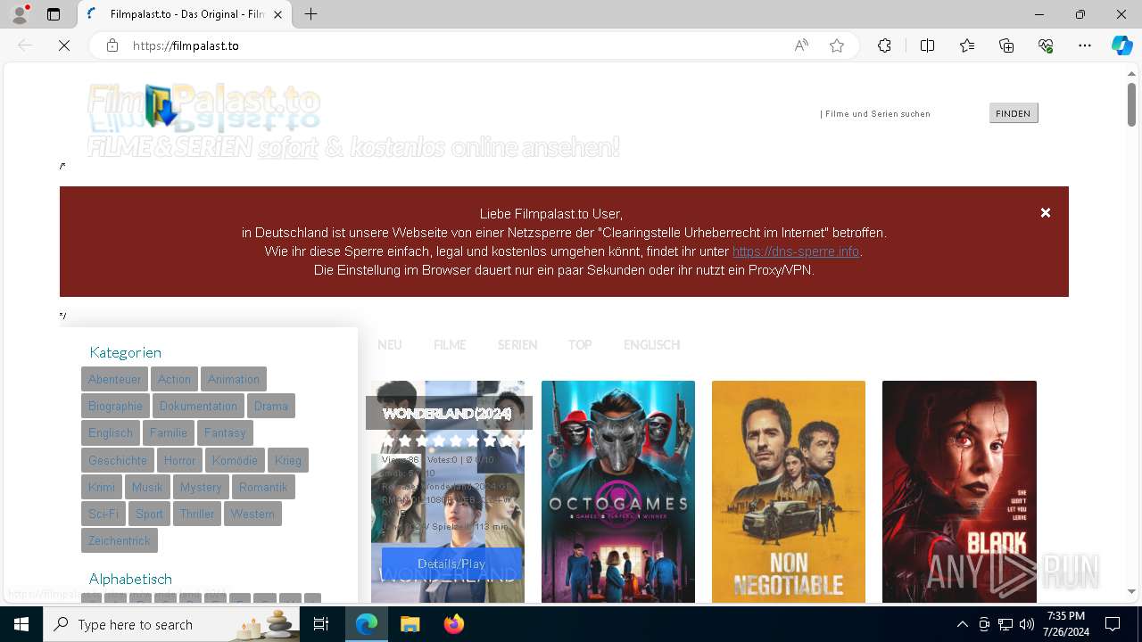The image size is (1142, 642).
Task: Select the Familie category
Action: 169,432
